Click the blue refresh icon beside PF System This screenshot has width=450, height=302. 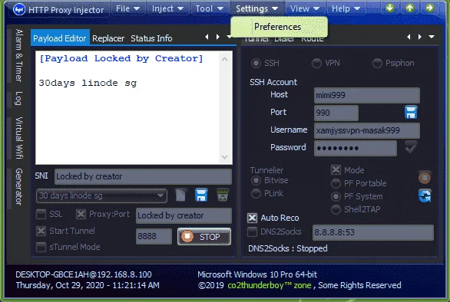point(425,195)
